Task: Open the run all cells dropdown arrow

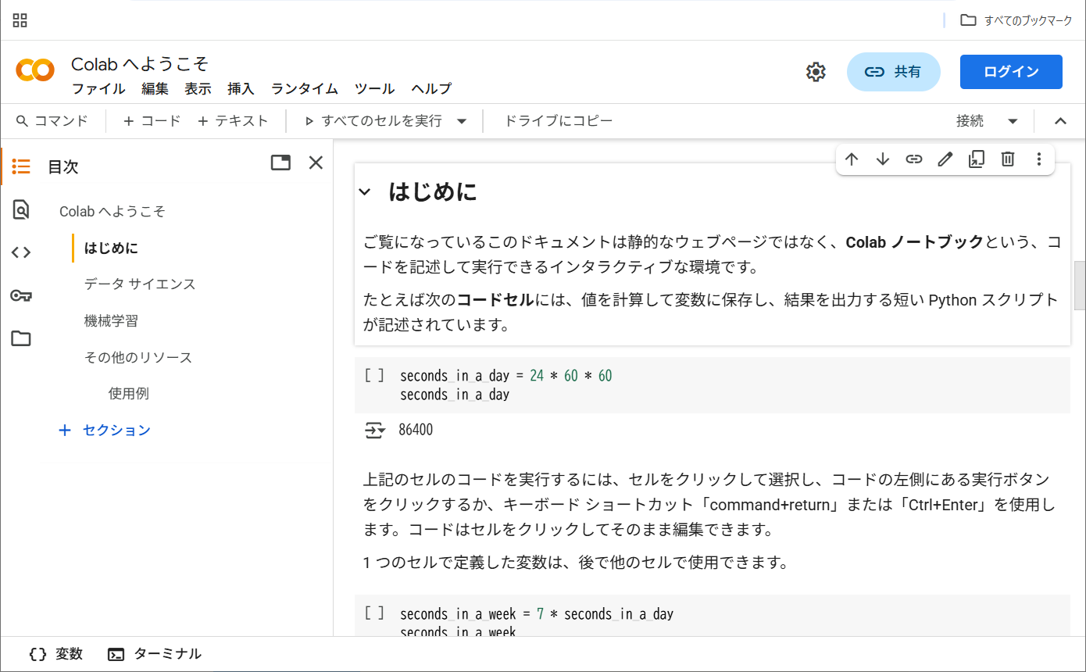Action: click(462, 121)
